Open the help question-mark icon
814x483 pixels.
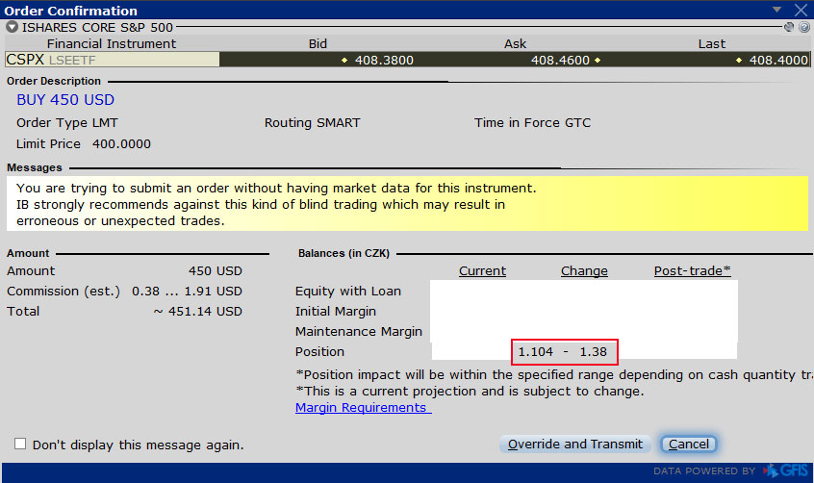[x=804, y=27]
